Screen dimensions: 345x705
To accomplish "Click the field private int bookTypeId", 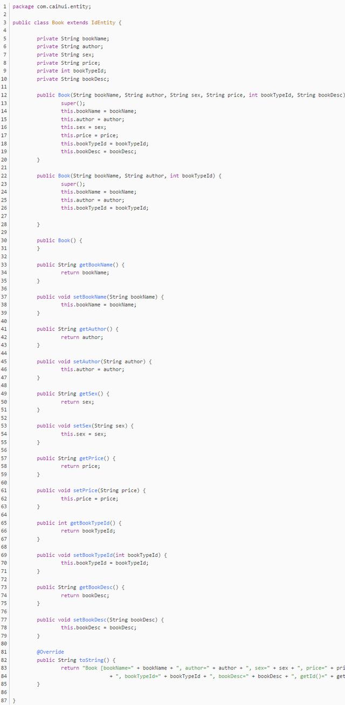I will pos(71,71).
